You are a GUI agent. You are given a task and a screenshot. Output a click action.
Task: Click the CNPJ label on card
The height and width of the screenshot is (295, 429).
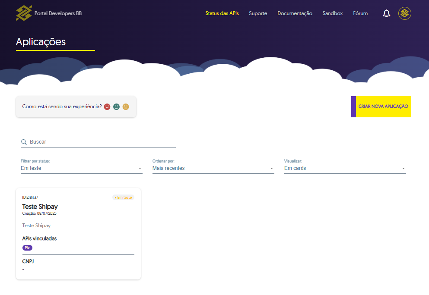[x=28, y=261]
